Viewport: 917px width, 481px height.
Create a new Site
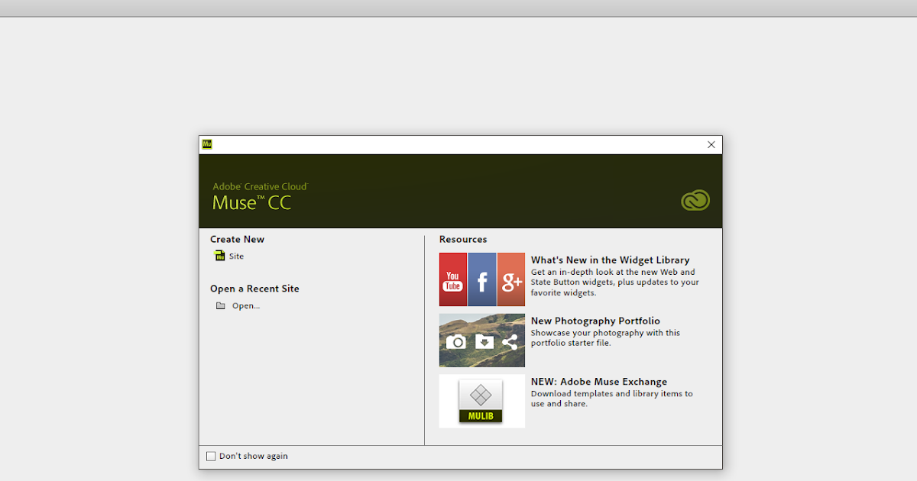236,257
